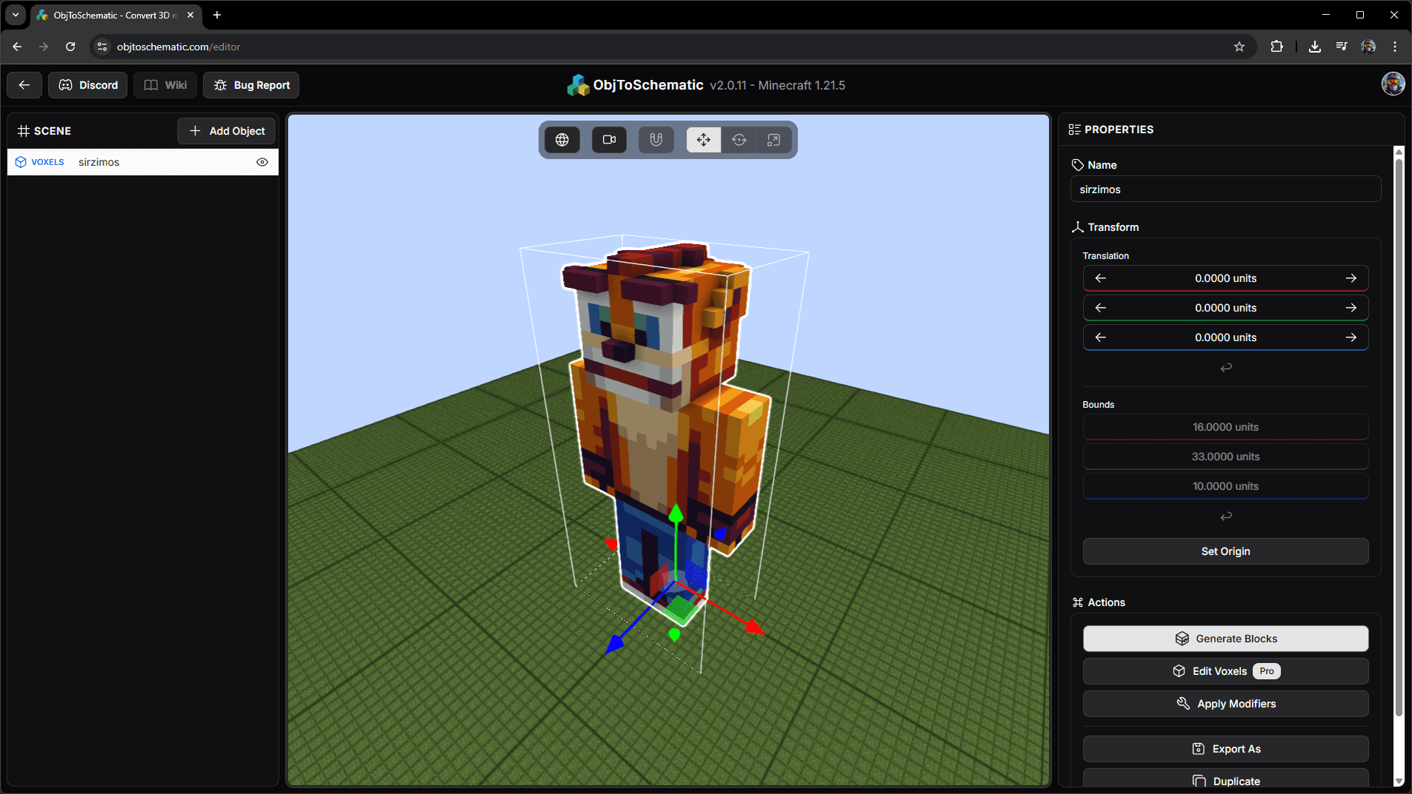1412x794 pixels.
Task: Decrease red X translation with left arrow
Action: (x=1101, y=278)
